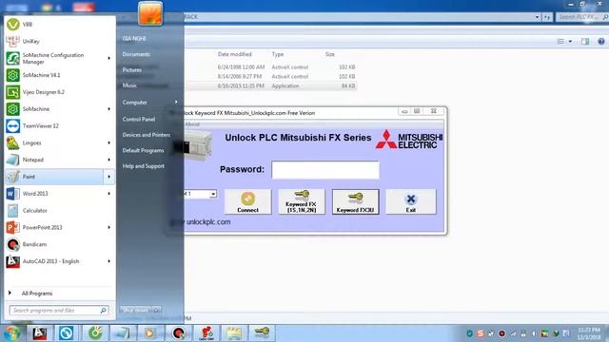609x342 pixels.
Task: Click Keyword FX (1S,1N,2N) key button
Action: tap(302, 201)
